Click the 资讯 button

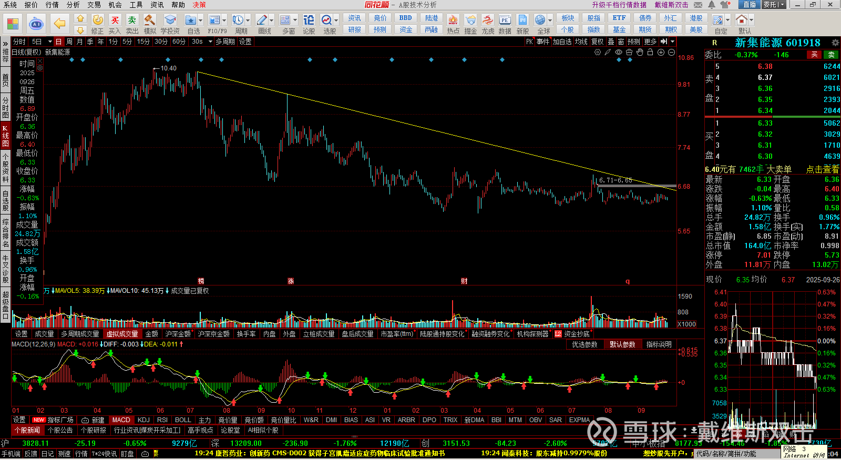355,18
